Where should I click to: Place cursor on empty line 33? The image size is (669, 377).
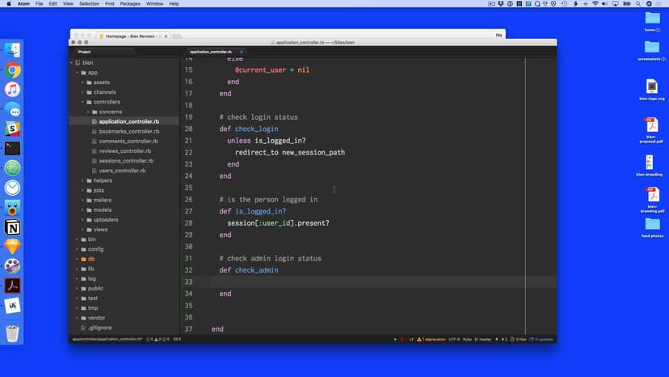pos(364,282)
